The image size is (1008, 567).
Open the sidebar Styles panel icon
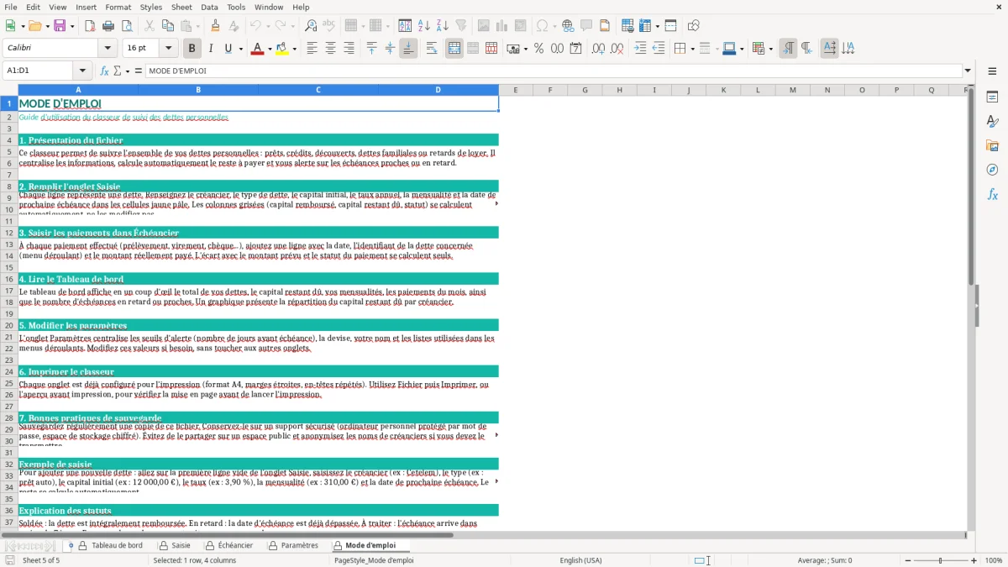pos(992,122)
